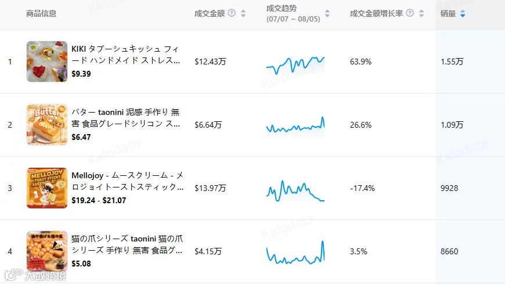Open the 猫の爪シリーズ taonini product title
Image resolution: width=505 pixels, height=285 pixels.
coord(127,244)
